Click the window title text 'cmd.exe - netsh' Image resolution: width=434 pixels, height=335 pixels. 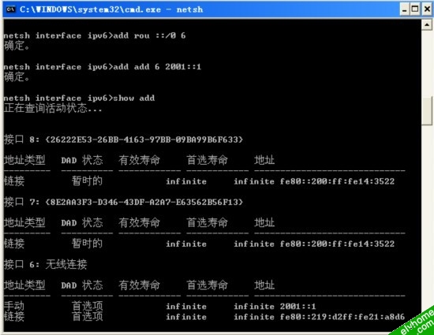pos(163,9)
